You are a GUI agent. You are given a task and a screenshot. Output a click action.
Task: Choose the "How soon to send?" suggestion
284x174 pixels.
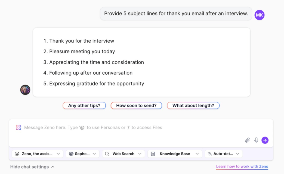pos(136,105)
